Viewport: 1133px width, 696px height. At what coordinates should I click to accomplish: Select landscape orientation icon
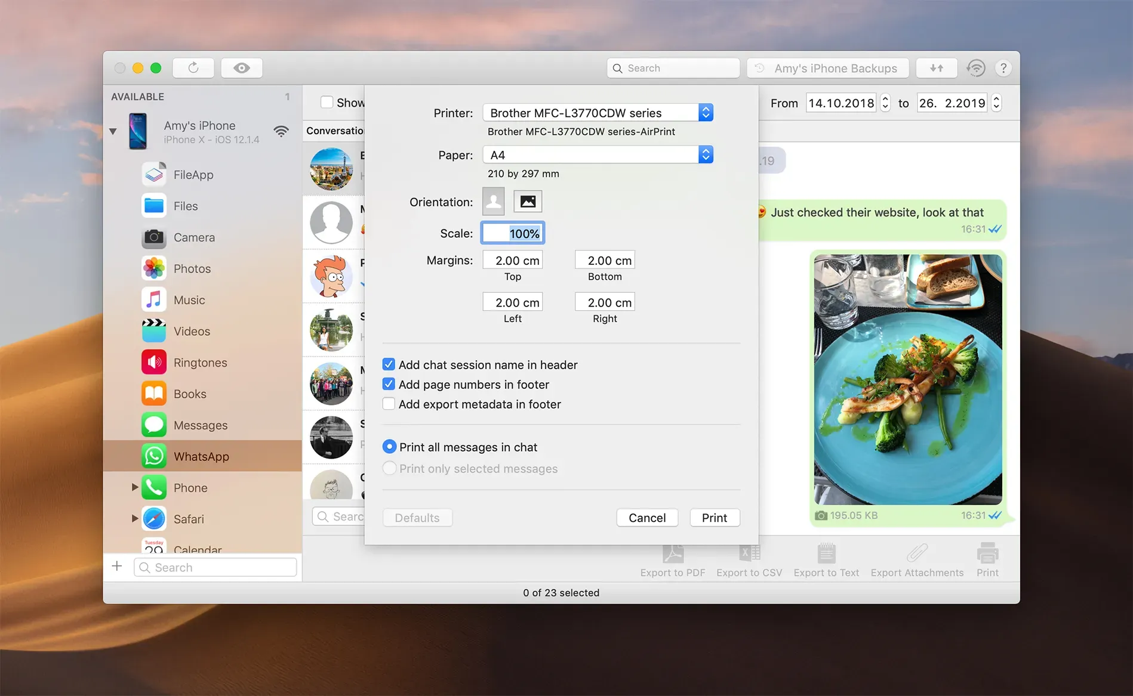[527, 202]
